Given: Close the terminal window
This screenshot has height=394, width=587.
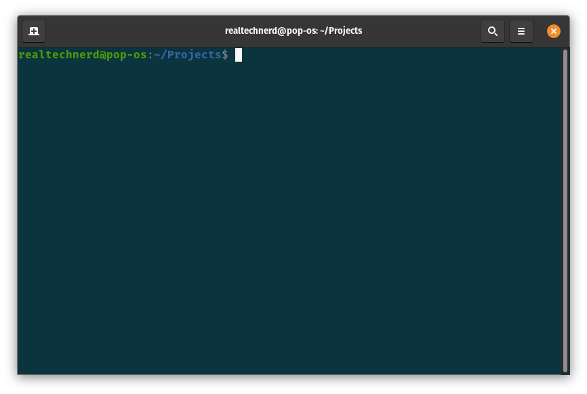Looking at the screenshot, I should [x=553, y=31].
